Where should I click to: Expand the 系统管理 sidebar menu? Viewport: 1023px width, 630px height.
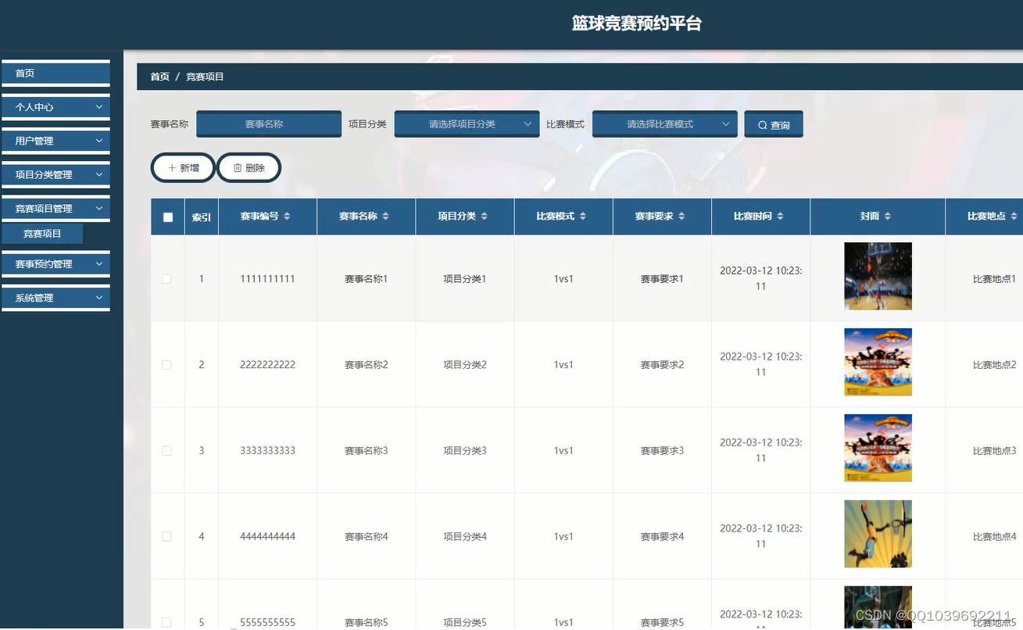coord(55,298)
